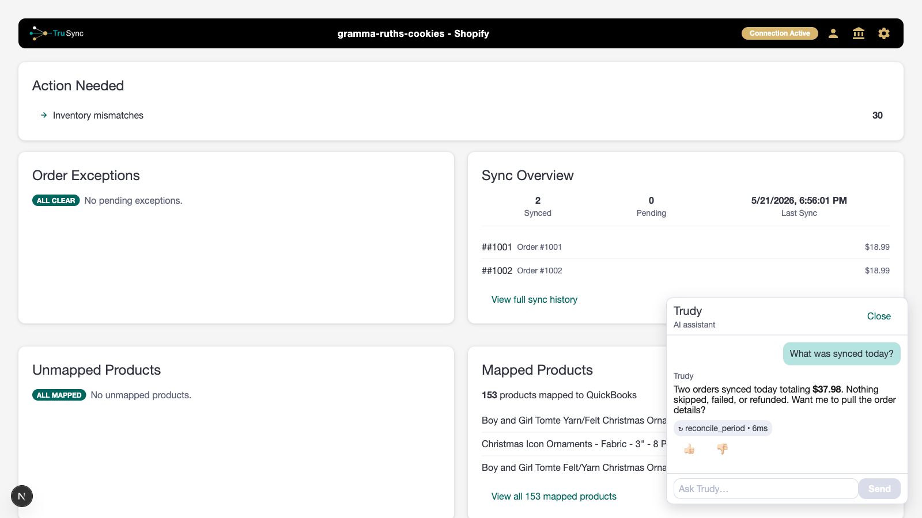
Task: Select the ##1002 order row
Action: (686, 271)
